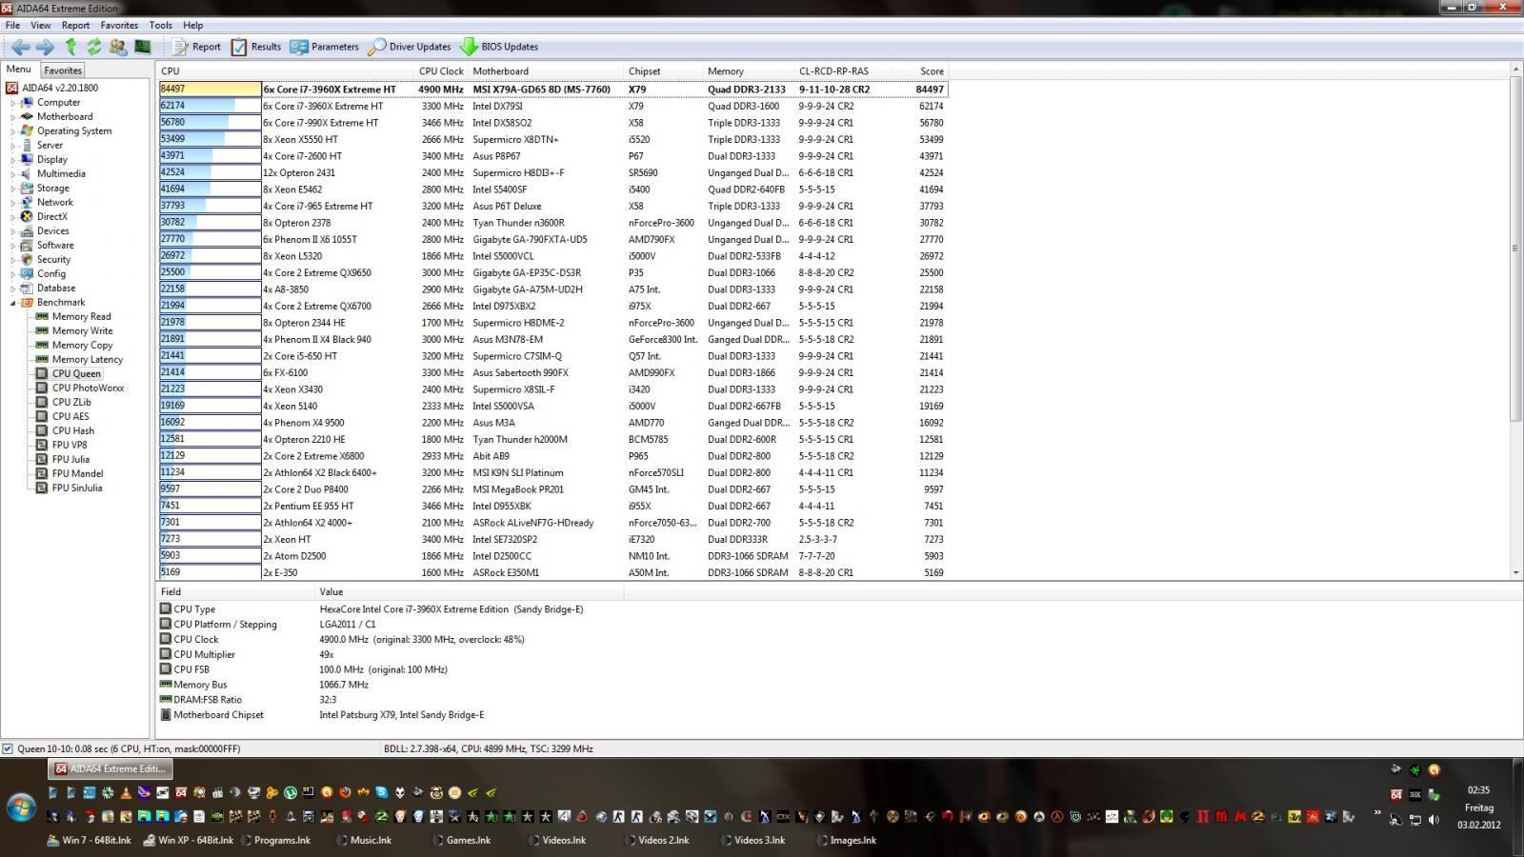The image size is (1524, 857).
Task: Click the users icon in toolbar
Action: click(x=118, y=47)
